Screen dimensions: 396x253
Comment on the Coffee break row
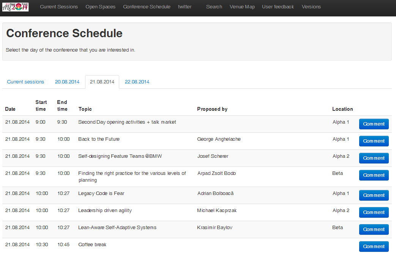374,247
